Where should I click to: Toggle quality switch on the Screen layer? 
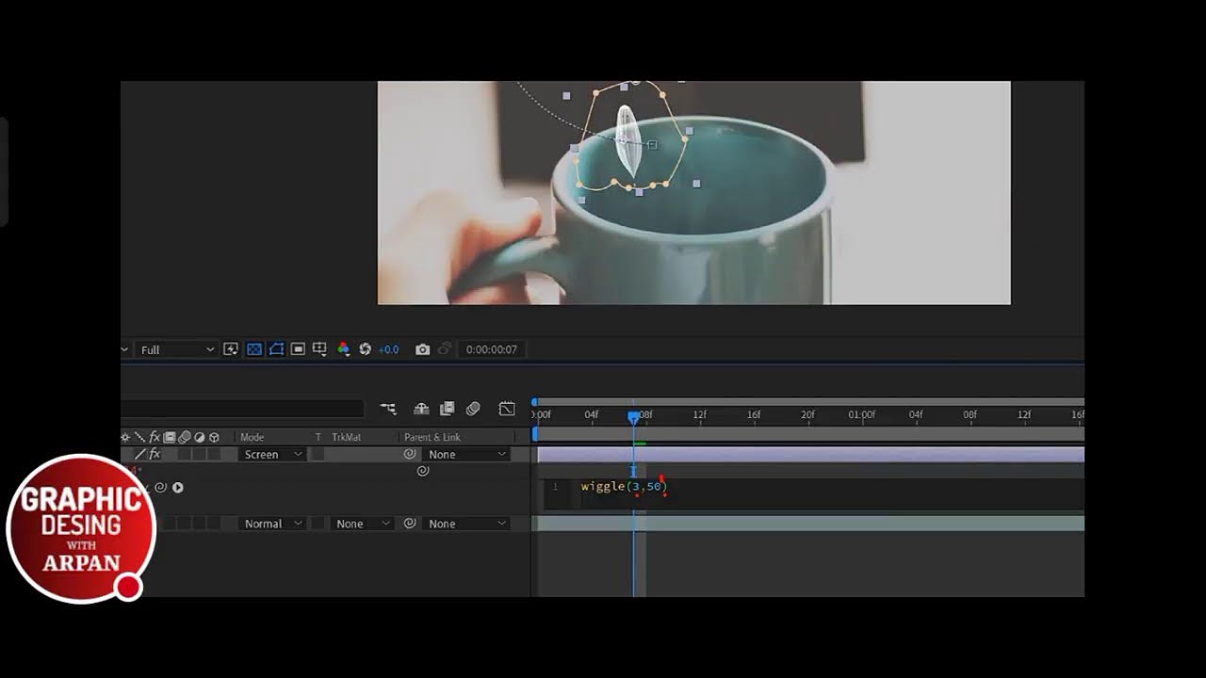(140, 454)
